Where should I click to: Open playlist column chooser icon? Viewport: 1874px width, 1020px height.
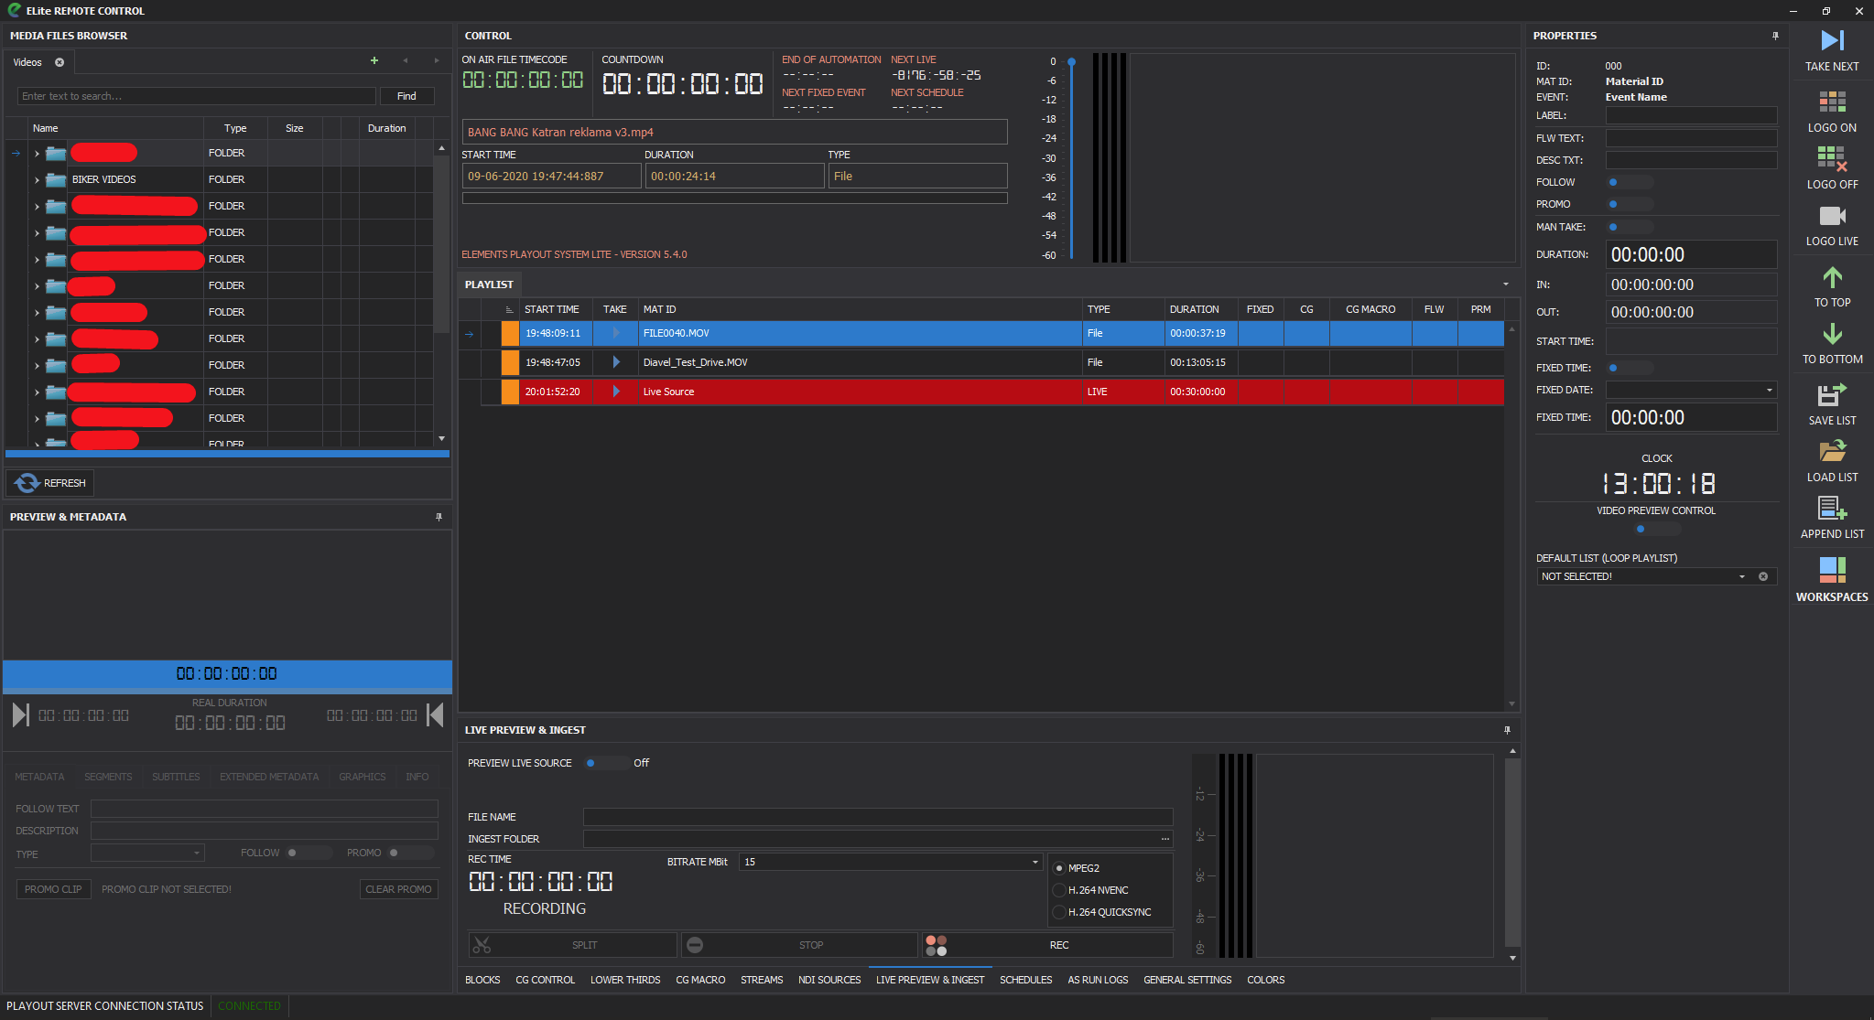click(510, 309)
